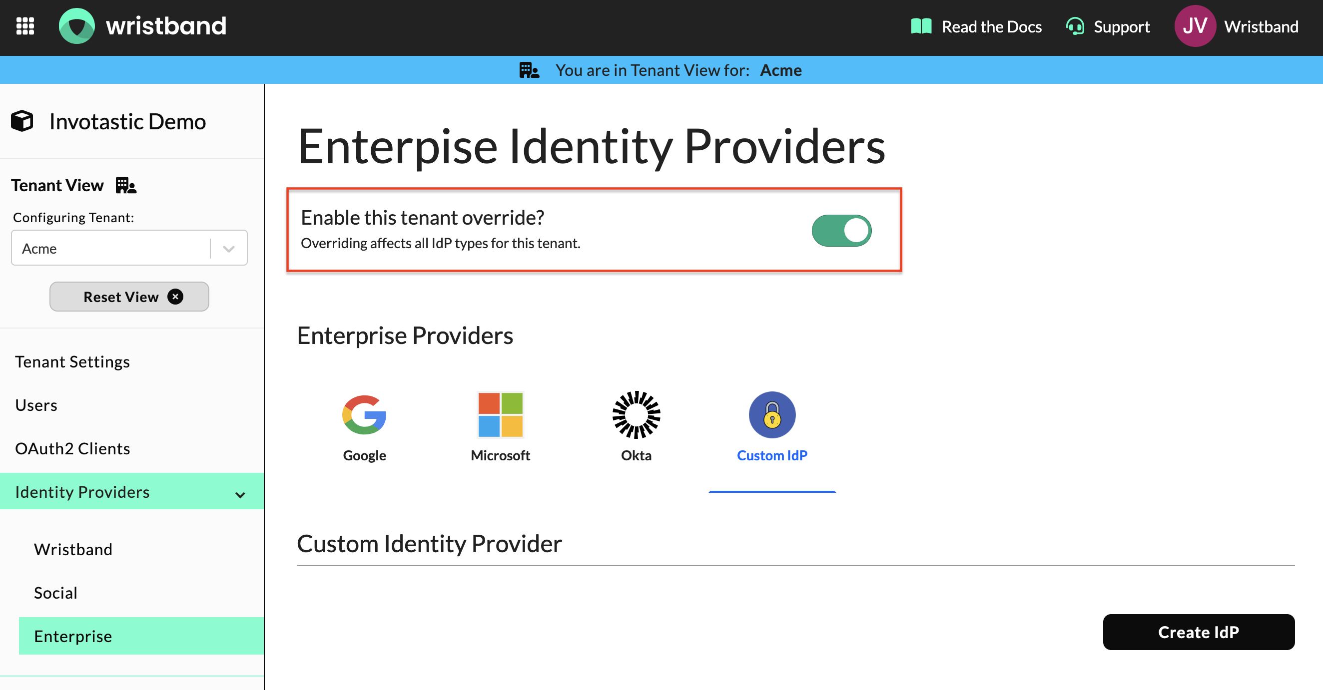The image size is (1323, 690).
Task: Switch to the Microsoft tab label
Action: [500, 455]
